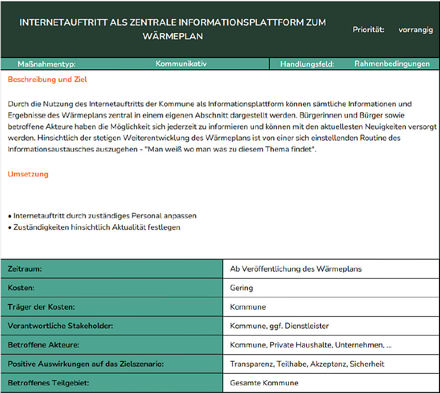Image resolution: width=440 pixels, height=393 pixels.
Task: Click the 'Kommunikativ' measure type value
Action: (181, 64)
